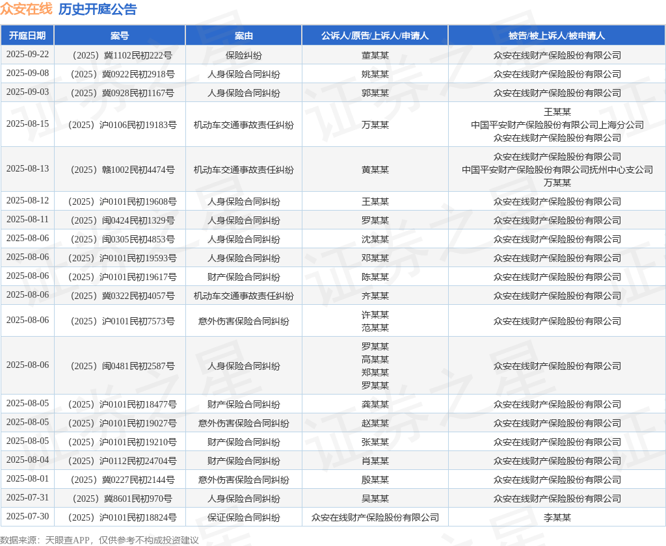Select plaintiff 郭某某
666x546 pixels.
(x=375, y=94)
